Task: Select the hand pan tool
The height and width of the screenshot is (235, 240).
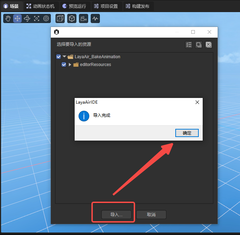Action: pyautogui.click(x=8, y=18)
